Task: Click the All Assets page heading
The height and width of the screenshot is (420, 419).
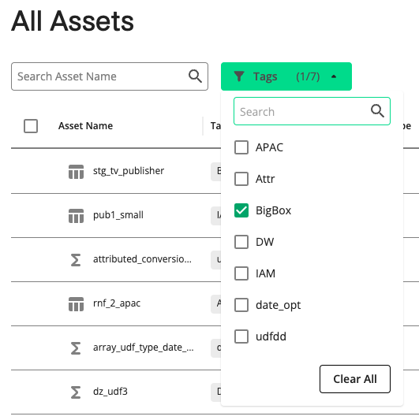Action: (73, 21)
